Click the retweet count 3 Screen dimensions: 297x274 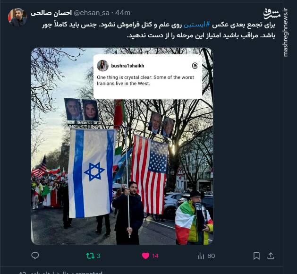tap(99, 256)
